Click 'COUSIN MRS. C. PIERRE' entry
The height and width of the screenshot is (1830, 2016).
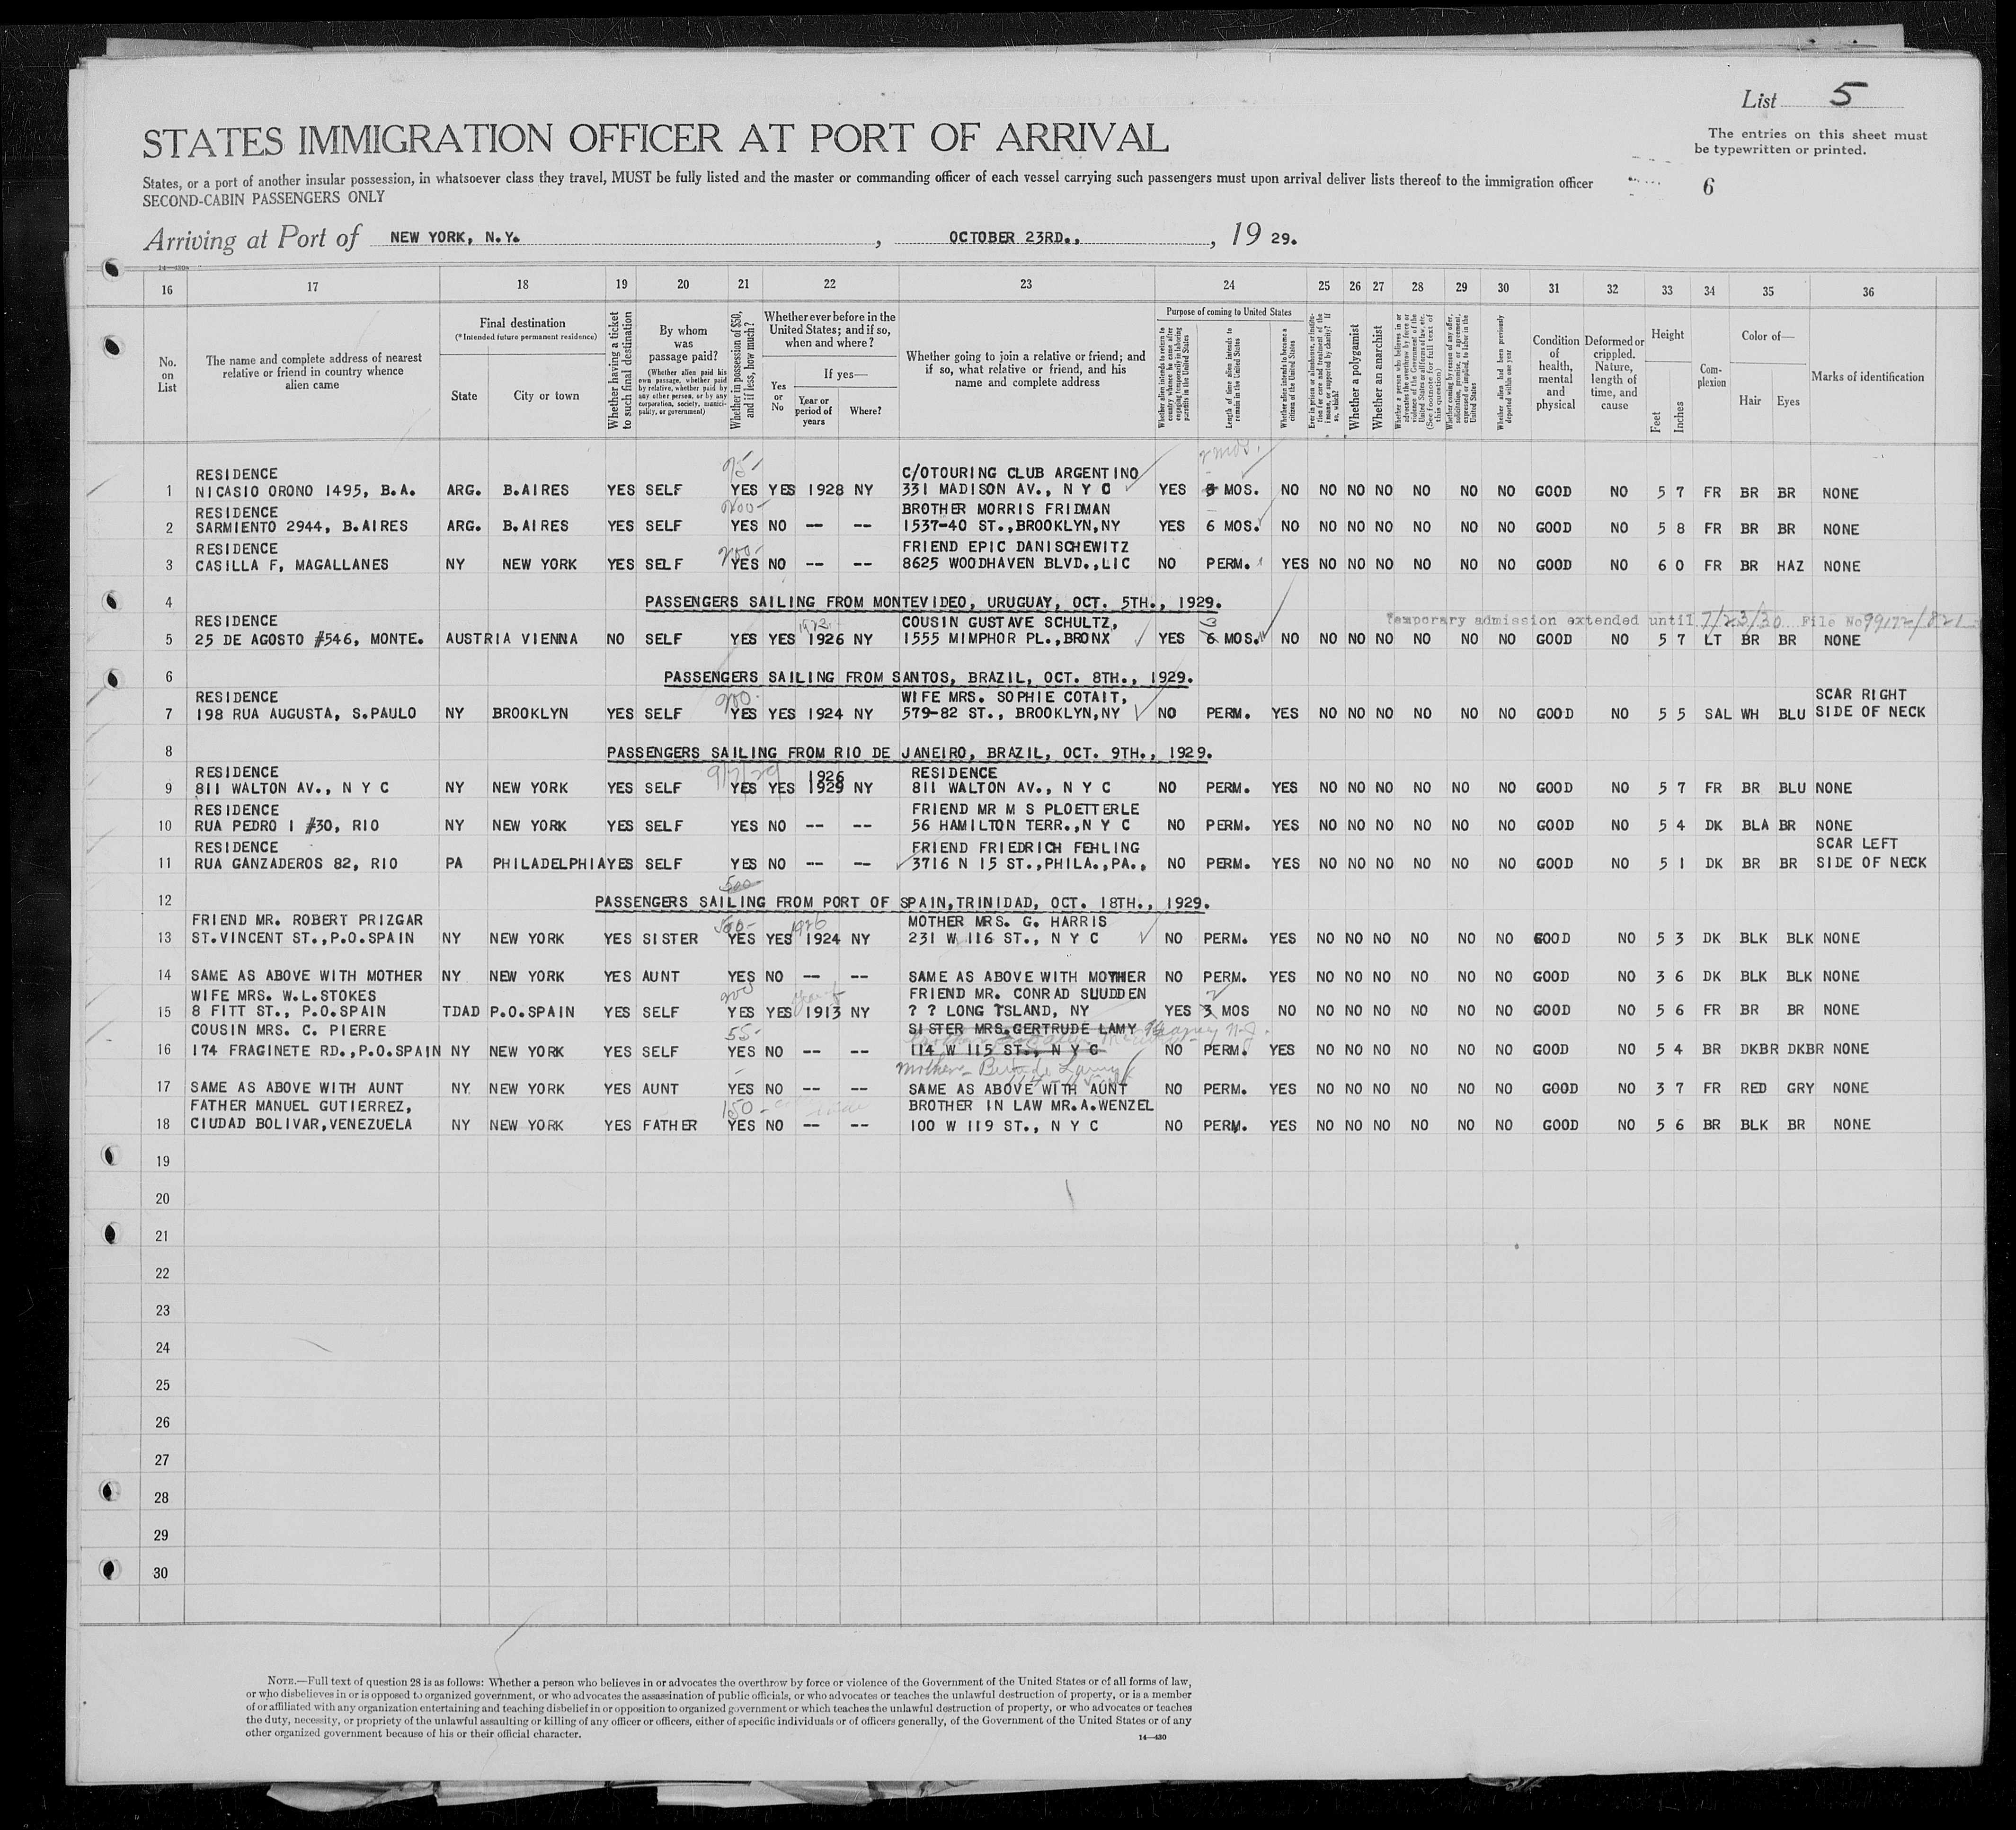point(290,1031)
